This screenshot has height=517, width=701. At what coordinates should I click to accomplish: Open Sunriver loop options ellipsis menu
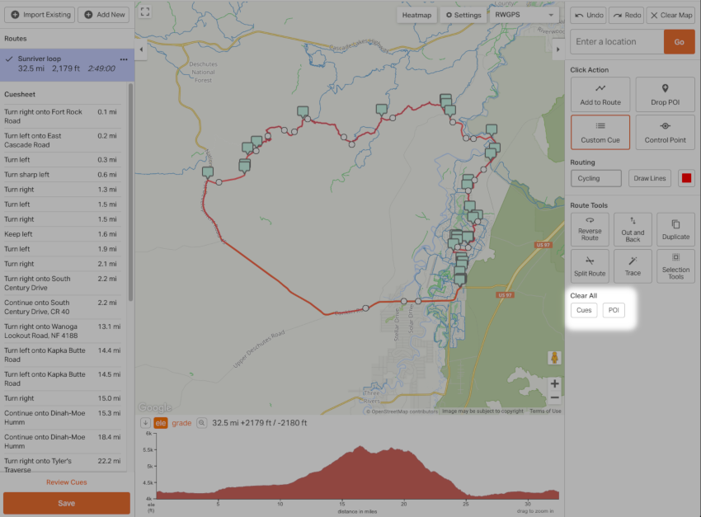pos(124,59)
